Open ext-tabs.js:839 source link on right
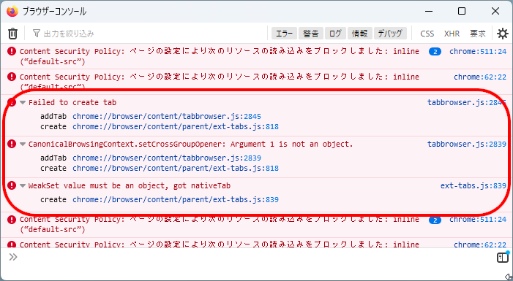 473,185
